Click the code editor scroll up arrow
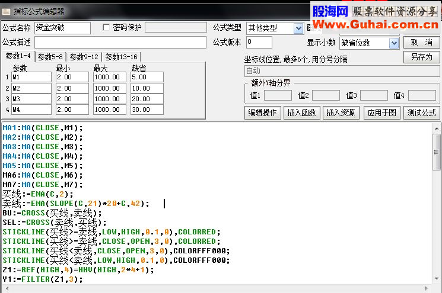Viewport: 442px width, 293px height. click(x=437, y=128)
